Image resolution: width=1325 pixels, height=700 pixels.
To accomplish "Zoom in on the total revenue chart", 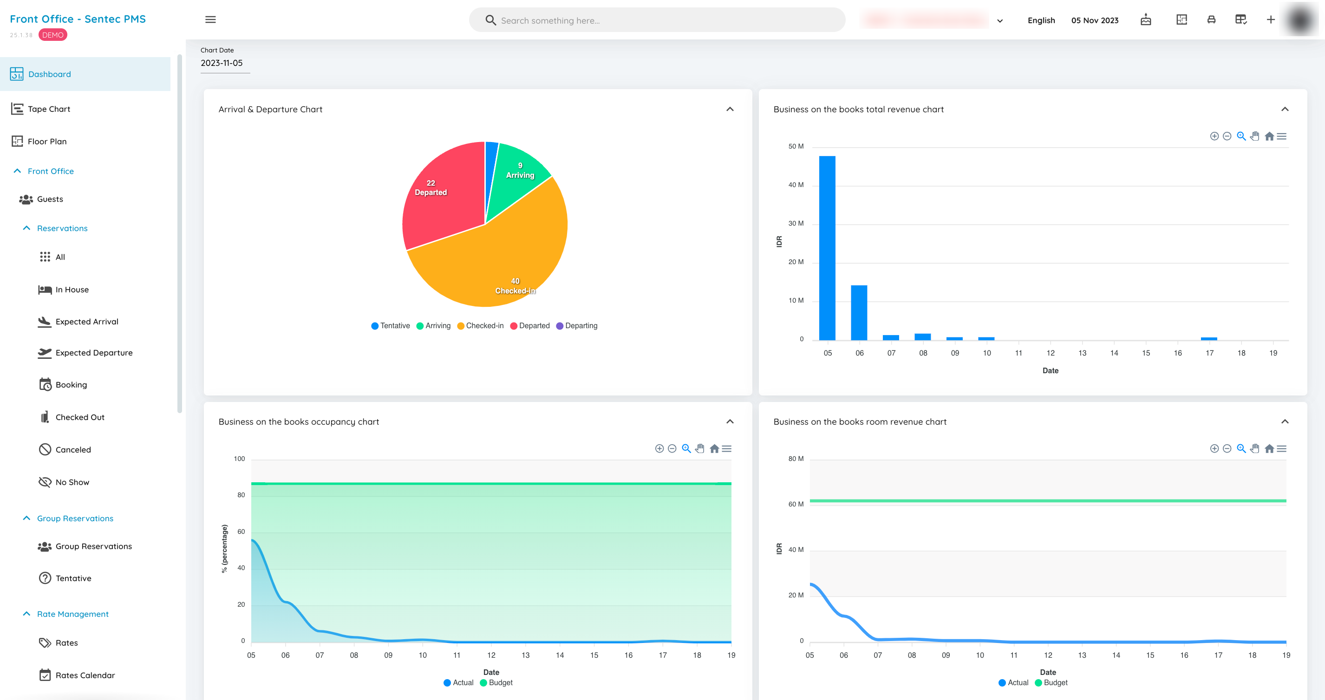I will click(x=1214, y=136).
